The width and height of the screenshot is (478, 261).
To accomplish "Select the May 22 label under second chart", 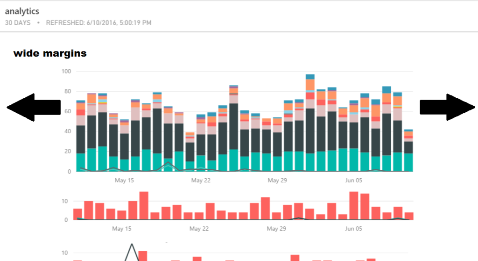I will pyautogui.click(x=199, y=229).
